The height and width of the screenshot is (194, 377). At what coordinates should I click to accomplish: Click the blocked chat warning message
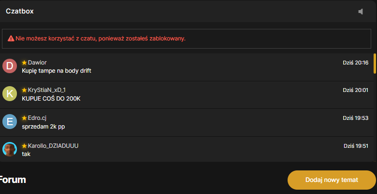(x=101, y=39)
